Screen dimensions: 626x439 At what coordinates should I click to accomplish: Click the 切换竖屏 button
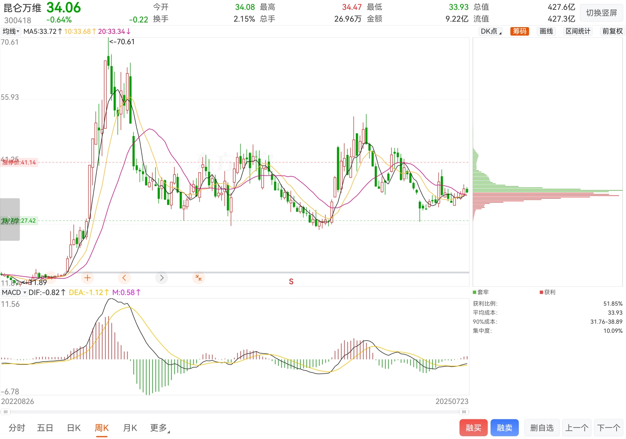(x=602, y=13)
